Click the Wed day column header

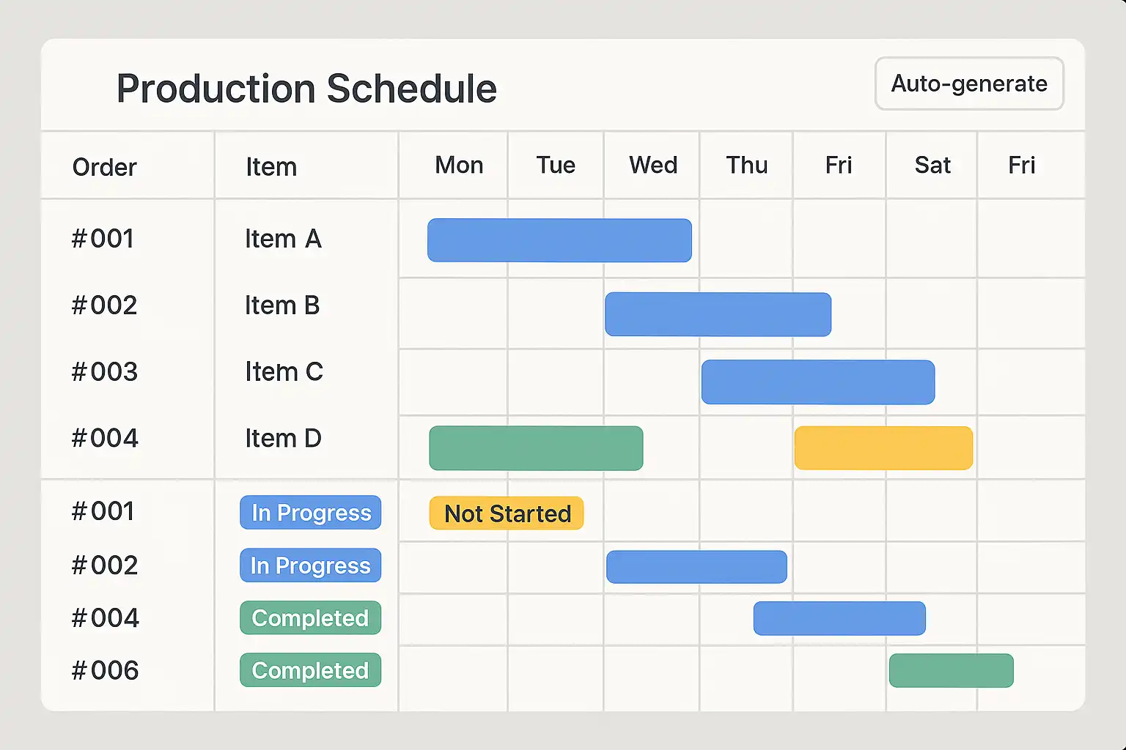pos(652,166)
